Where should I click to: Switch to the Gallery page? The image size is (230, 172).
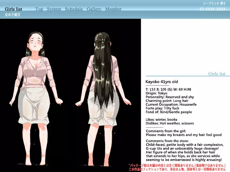tap(94, 9)
